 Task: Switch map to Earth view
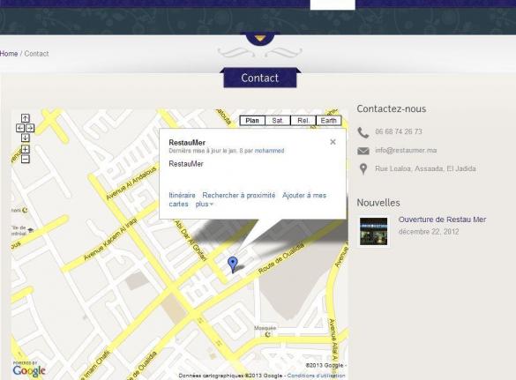click(x=329, y=121)
